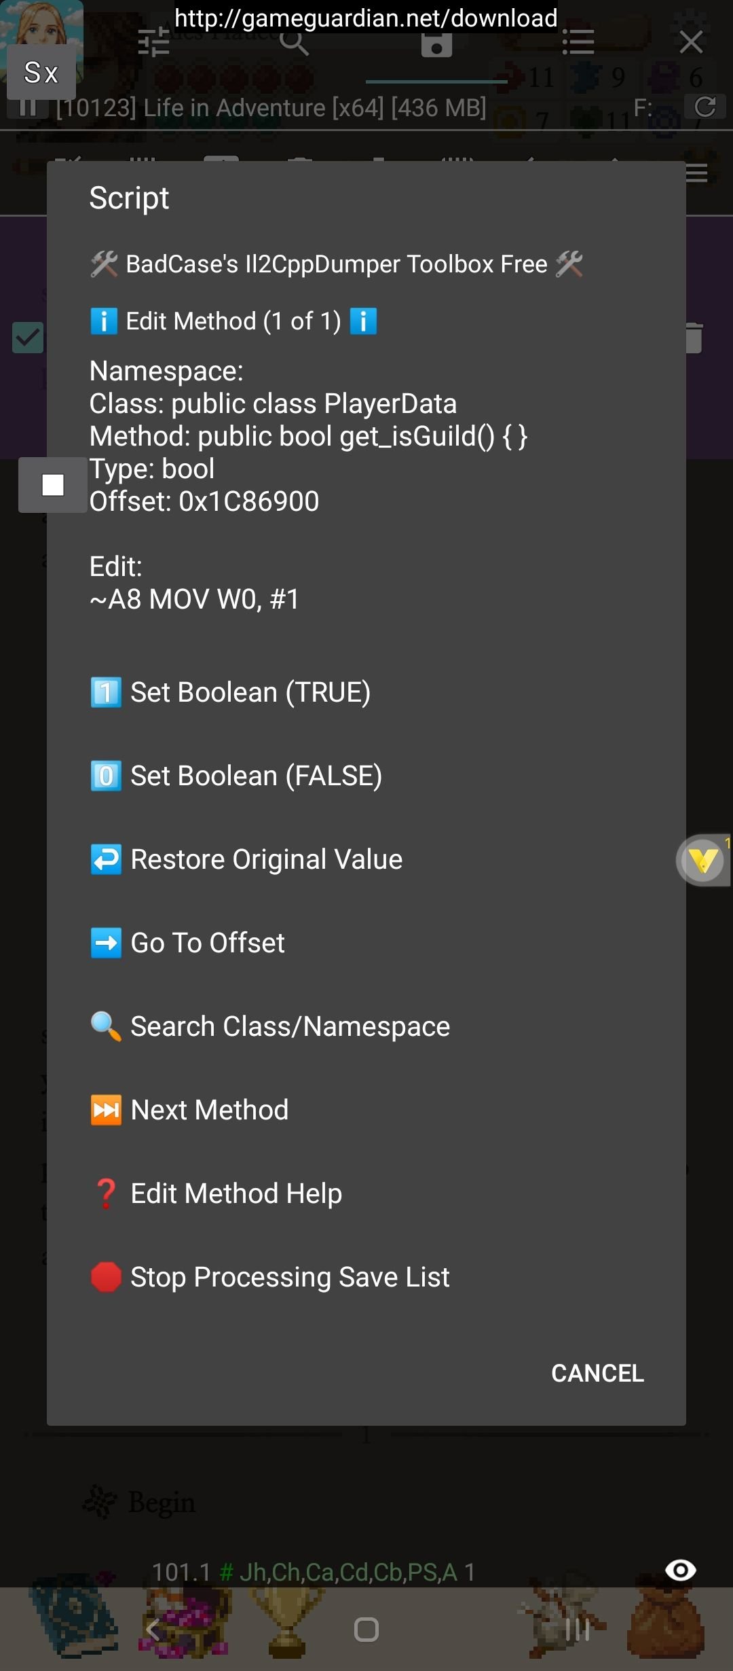Viewport: 733px width, 1671px height.
Task: Advance to Next Method
Action: tap(209, 1110)
